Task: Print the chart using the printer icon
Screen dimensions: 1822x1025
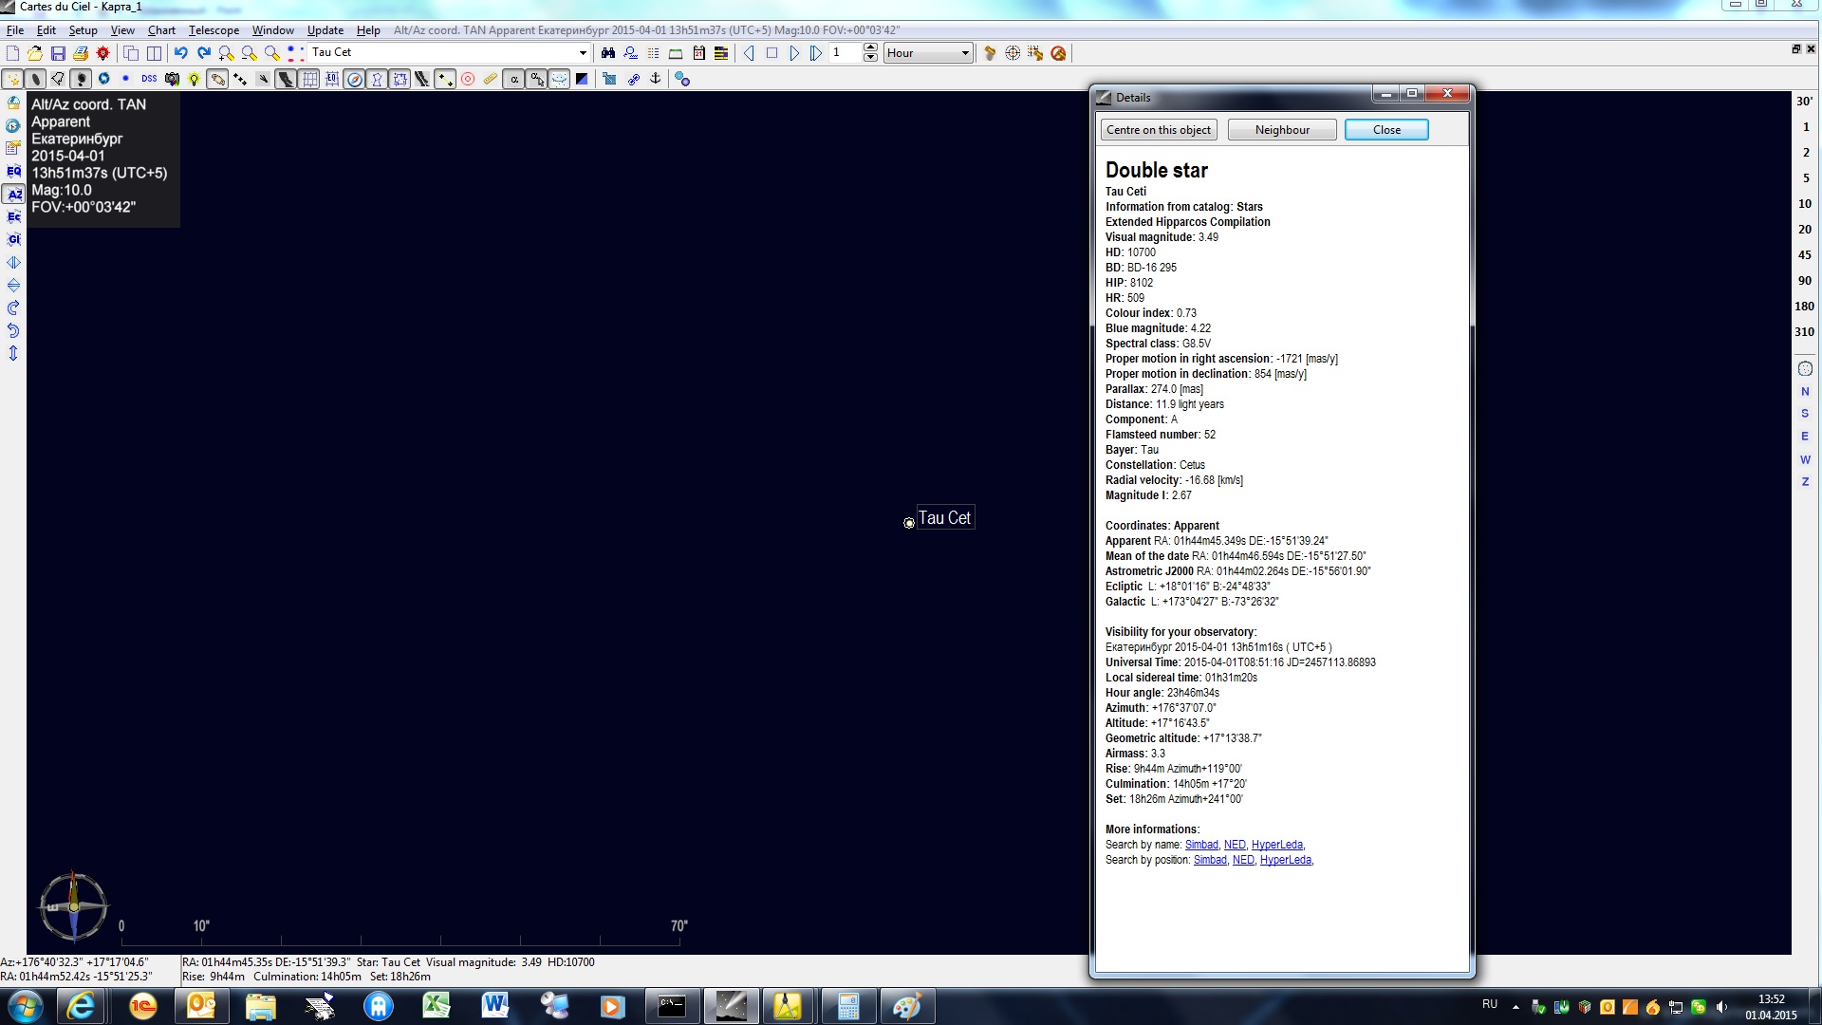Action: click(x=81, y=53)
